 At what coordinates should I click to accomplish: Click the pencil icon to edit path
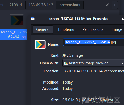(x=107, y=5)
